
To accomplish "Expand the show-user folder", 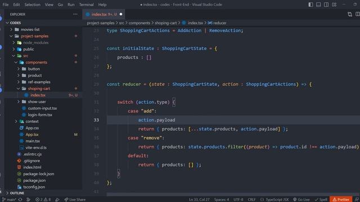I will [43, 102].
